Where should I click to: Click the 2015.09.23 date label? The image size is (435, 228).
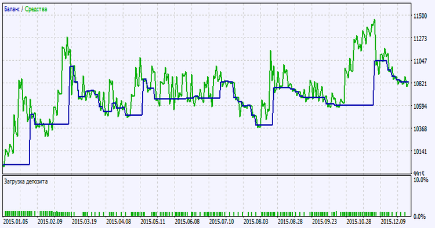(x=325, y=222)
